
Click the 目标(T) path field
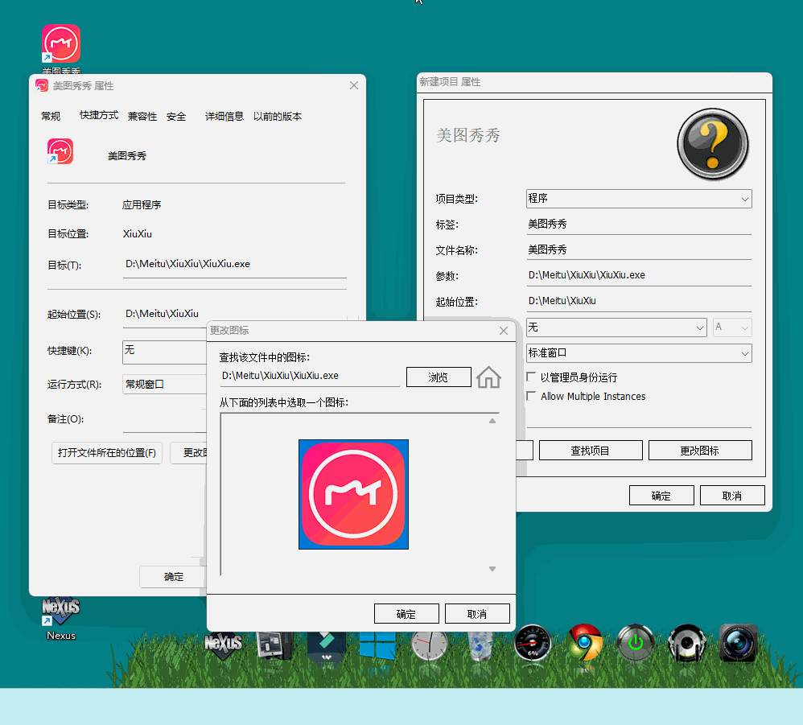pyautogui.click(x=235, y=264)
